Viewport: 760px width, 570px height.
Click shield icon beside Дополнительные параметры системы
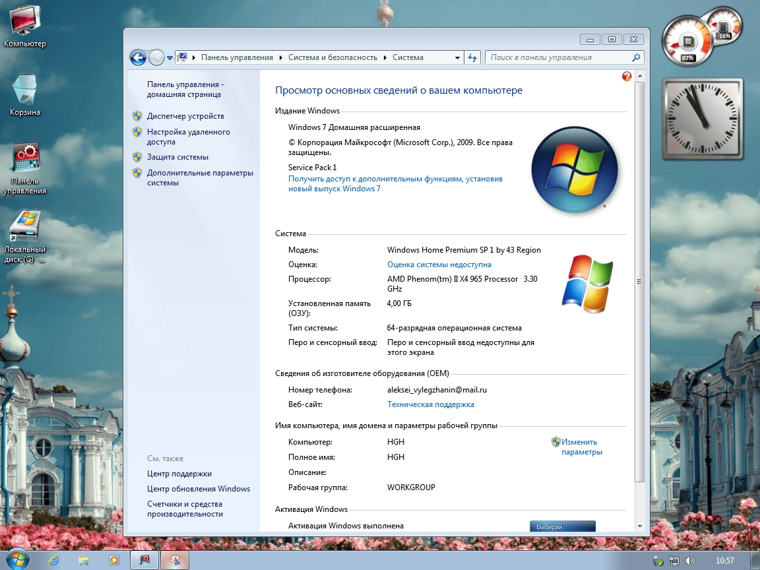click(x=137, y=173)
